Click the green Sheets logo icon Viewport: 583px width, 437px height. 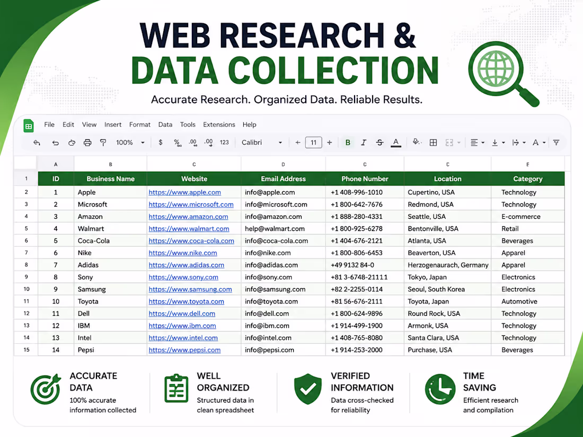pyautogui.click(x=29, y=126)
